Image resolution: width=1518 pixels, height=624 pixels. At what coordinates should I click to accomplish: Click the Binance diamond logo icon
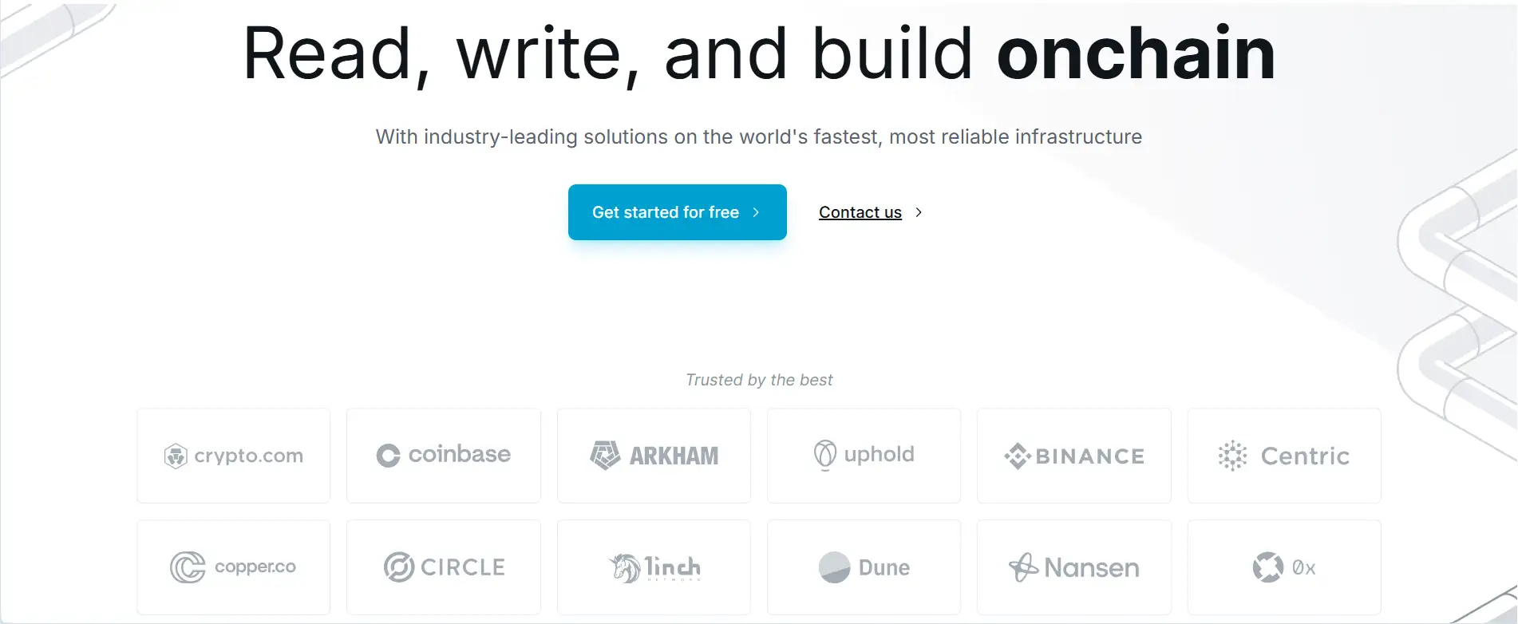[1017, 456]
